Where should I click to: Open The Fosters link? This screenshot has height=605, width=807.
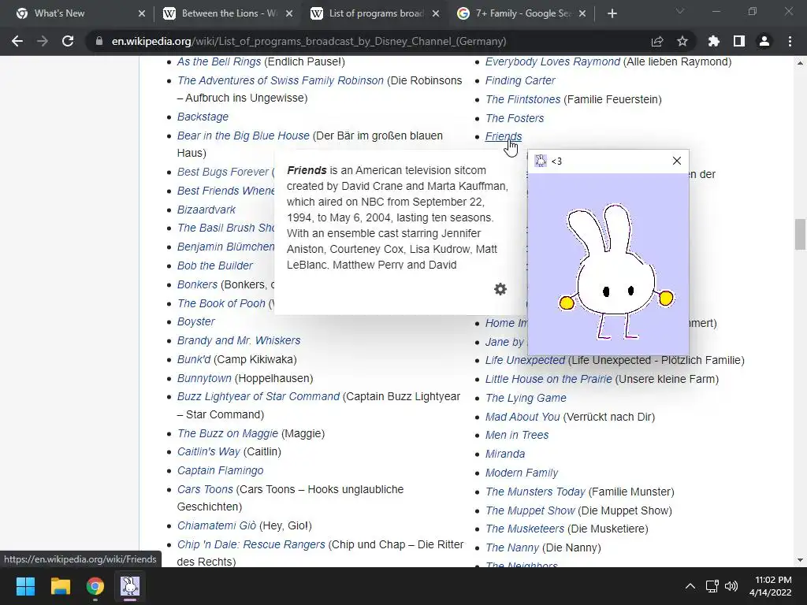[515, 118]
